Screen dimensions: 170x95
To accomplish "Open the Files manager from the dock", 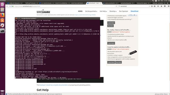I will 2,10.
